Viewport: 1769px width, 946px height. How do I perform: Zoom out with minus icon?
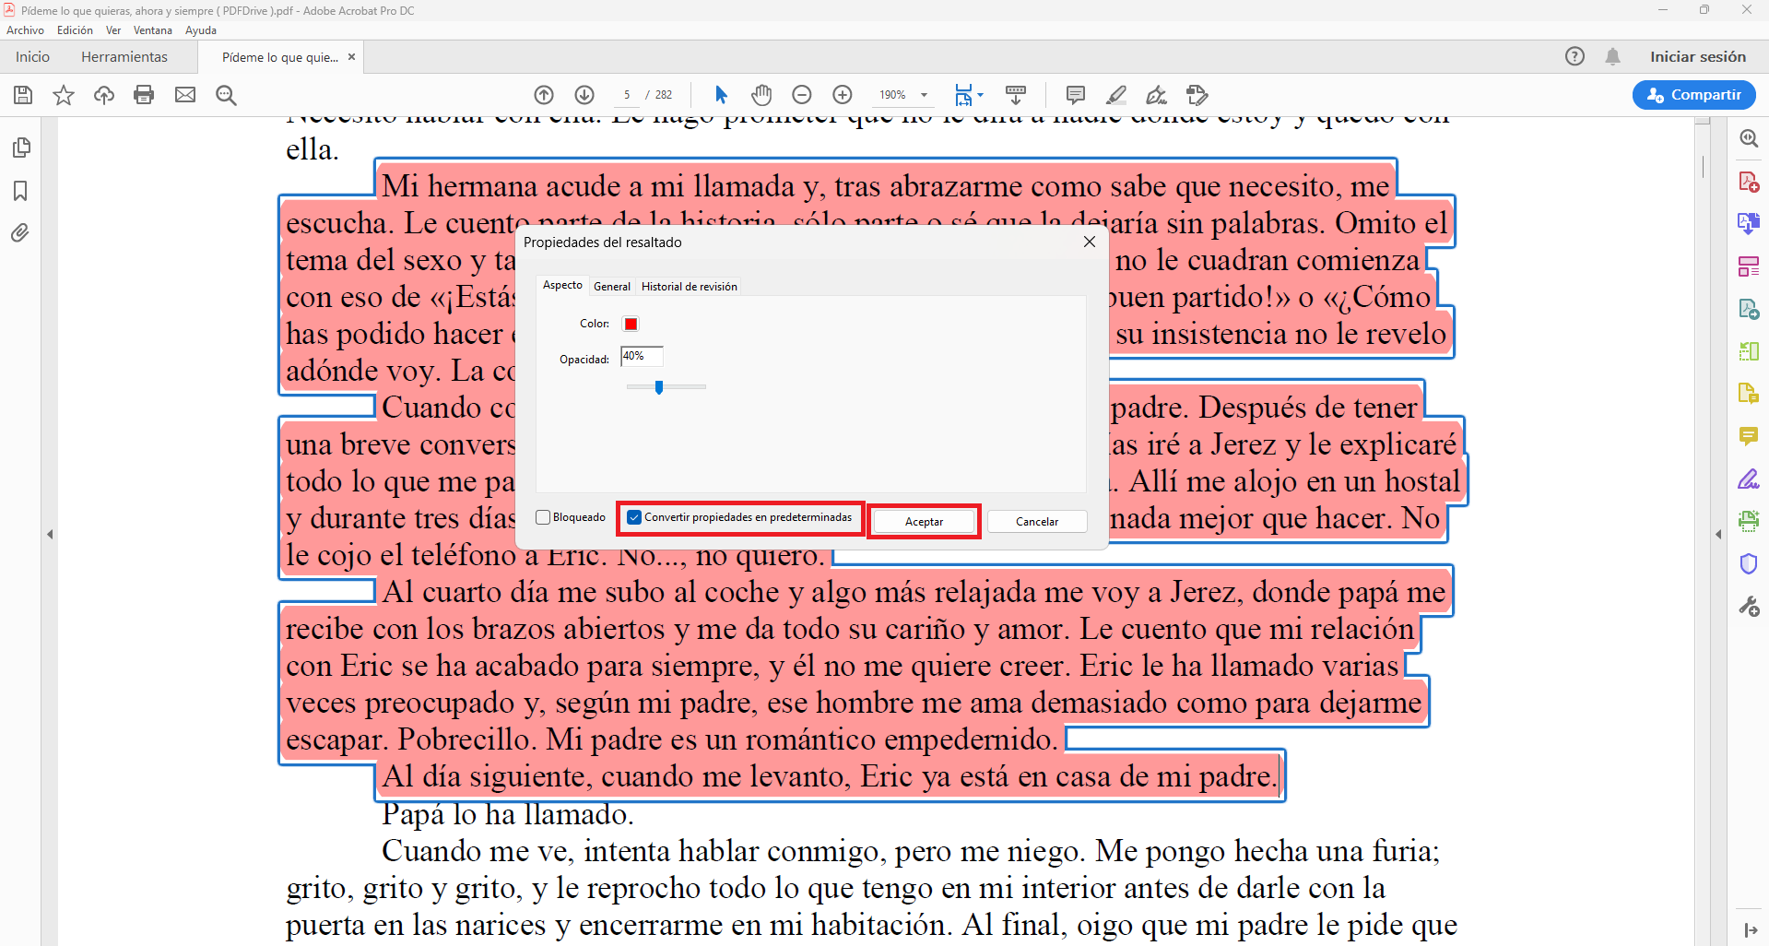click(802, 95)
